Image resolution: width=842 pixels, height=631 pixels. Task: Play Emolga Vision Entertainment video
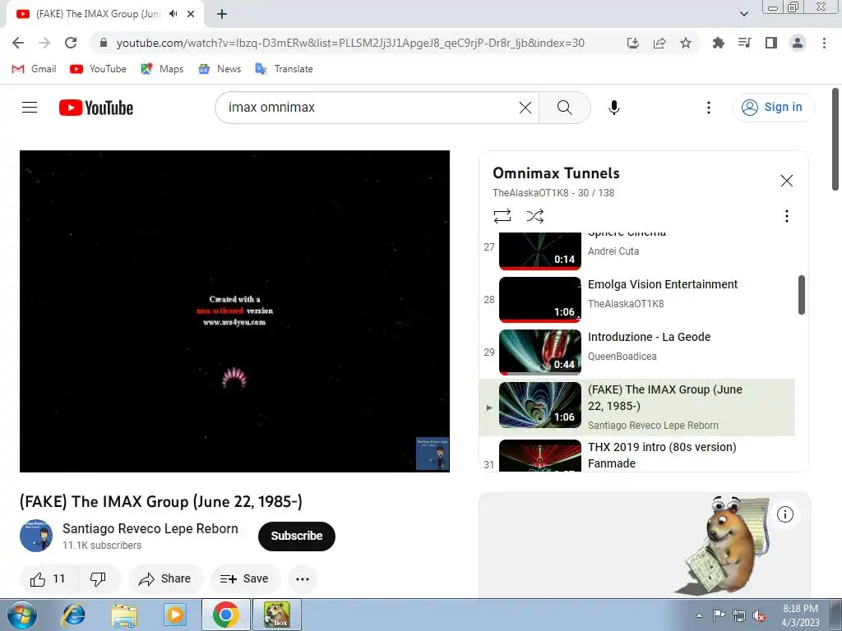pyautogui.click(x=639, y=299)
